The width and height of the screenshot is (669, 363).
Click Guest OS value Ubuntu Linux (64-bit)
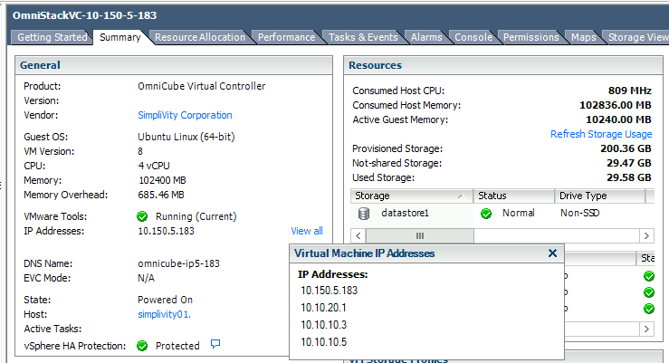pyautogui.click(x=186, y=137)
